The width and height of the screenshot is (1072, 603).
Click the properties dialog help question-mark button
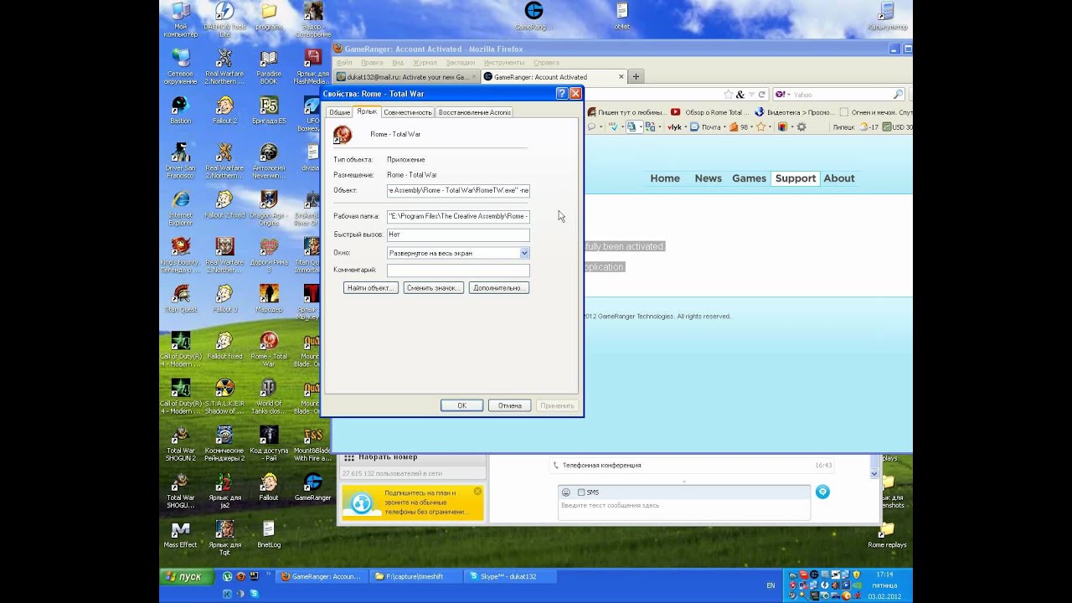pyautogui.click(x=562, y=94)
